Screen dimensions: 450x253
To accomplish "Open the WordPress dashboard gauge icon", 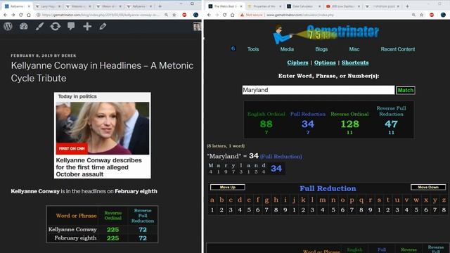I will click(23, 27).
